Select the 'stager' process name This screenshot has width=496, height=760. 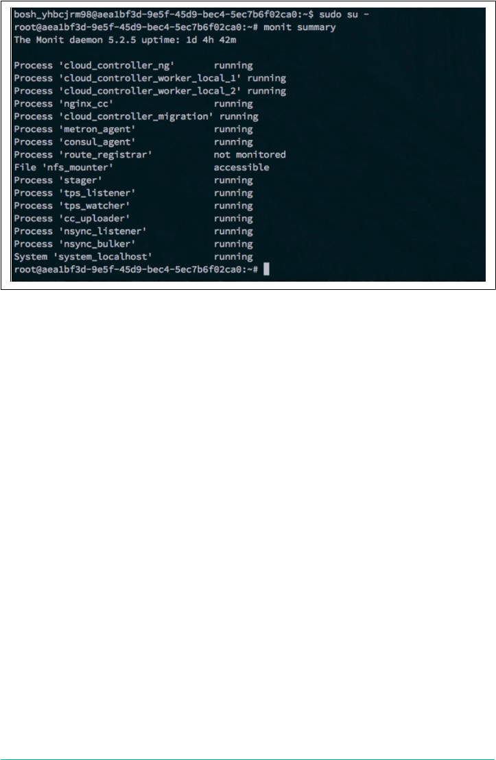point(80,180)
